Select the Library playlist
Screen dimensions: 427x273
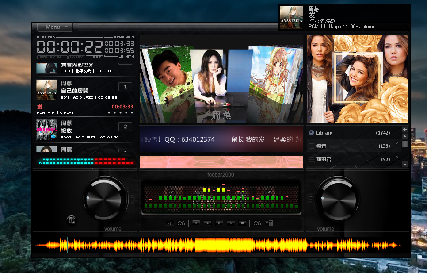[355, 133]
